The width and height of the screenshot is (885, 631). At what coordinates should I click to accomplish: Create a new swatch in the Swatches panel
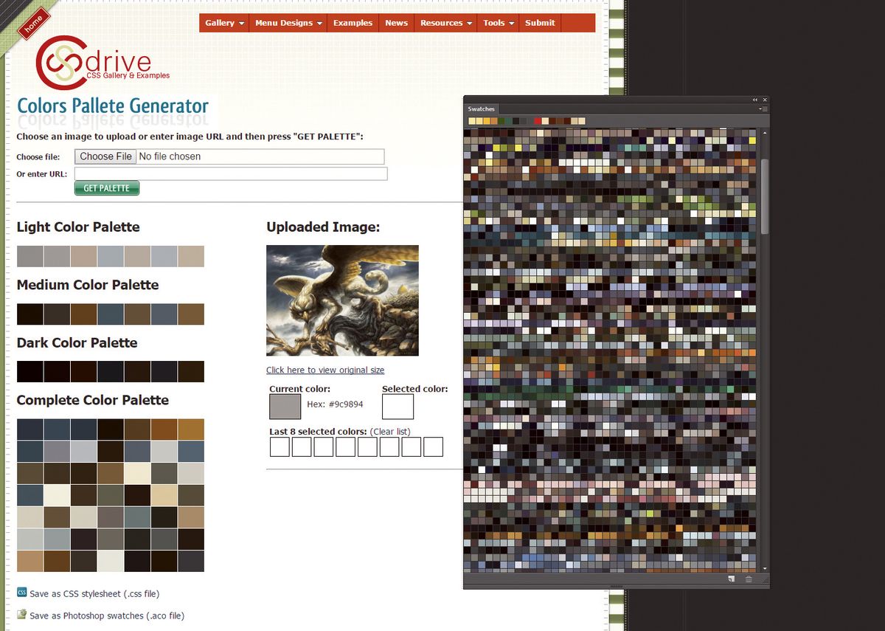click(x=732, y=579)
